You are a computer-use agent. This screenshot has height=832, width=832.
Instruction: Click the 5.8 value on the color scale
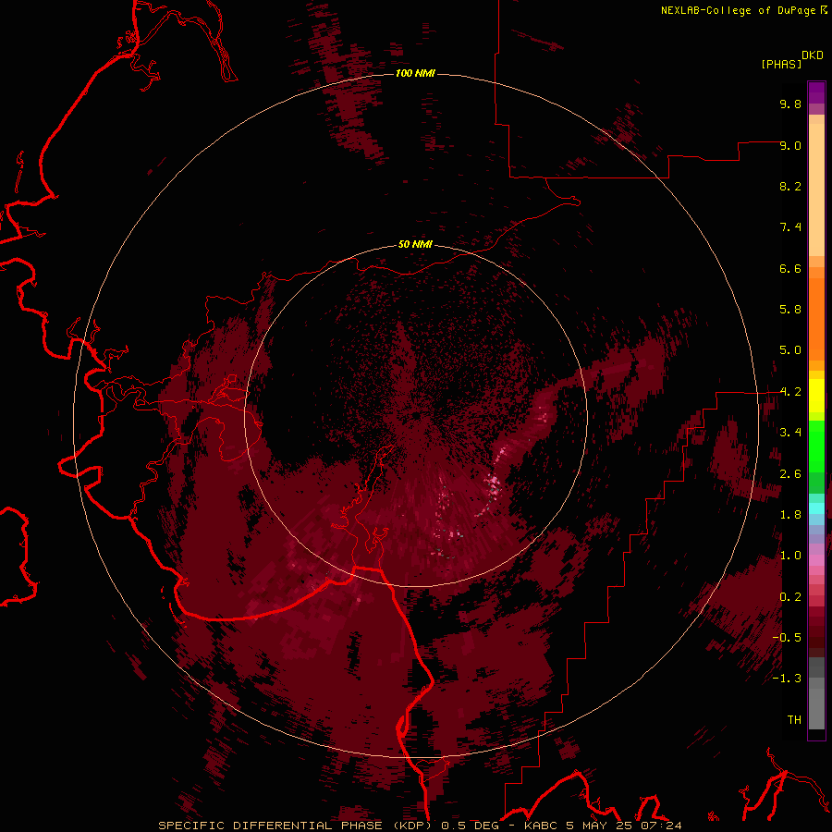790,310
